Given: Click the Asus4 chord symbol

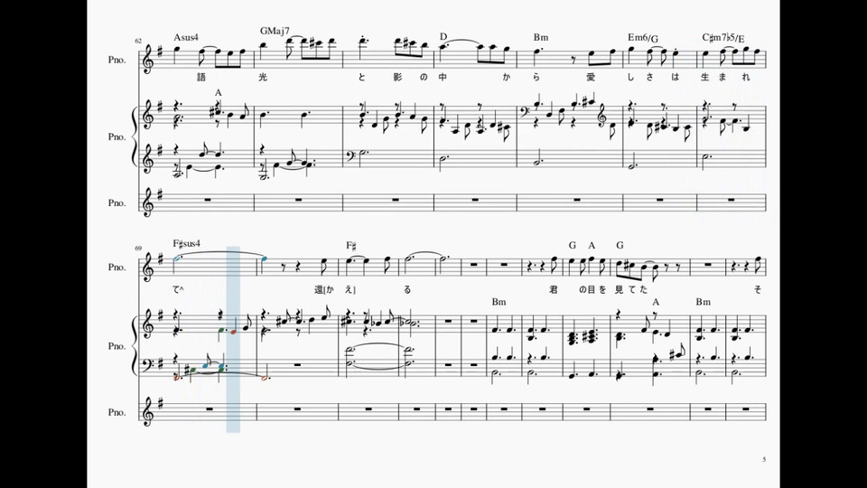Looking at the screenshot, I should [x=186, y=38].
